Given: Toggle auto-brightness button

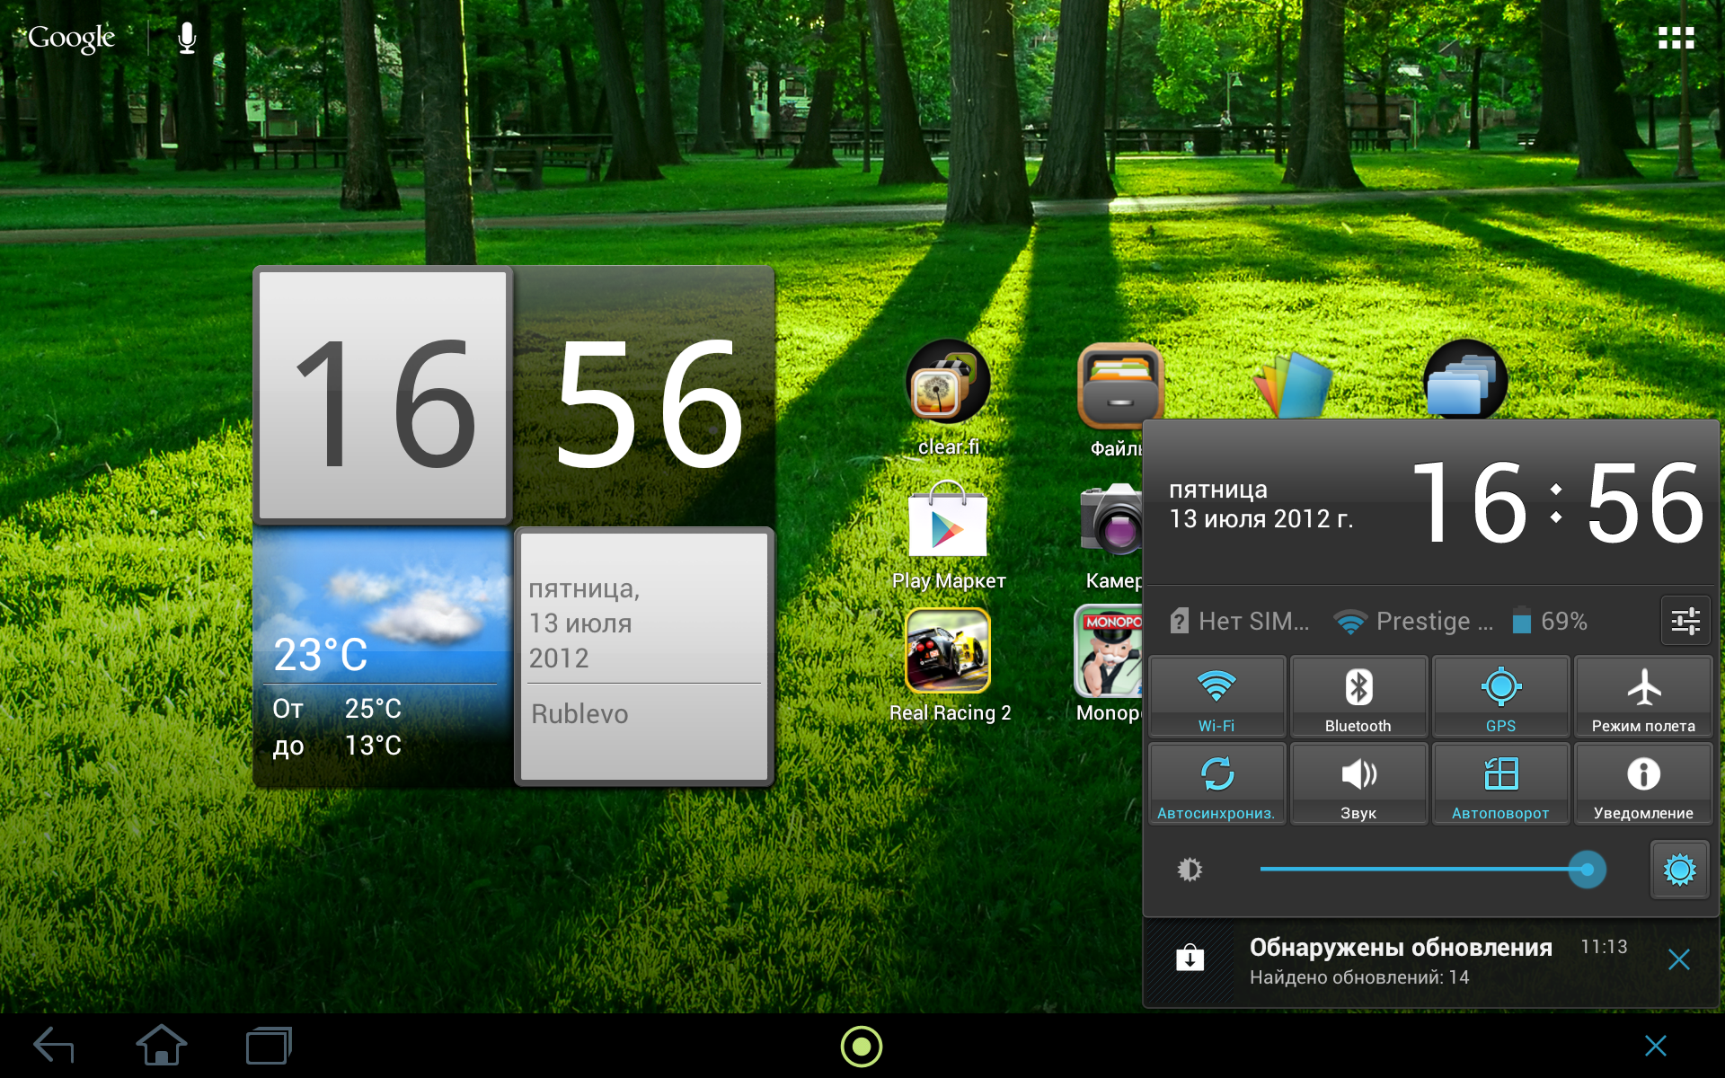Looking at the screenshot, I should pos(1679,870).
